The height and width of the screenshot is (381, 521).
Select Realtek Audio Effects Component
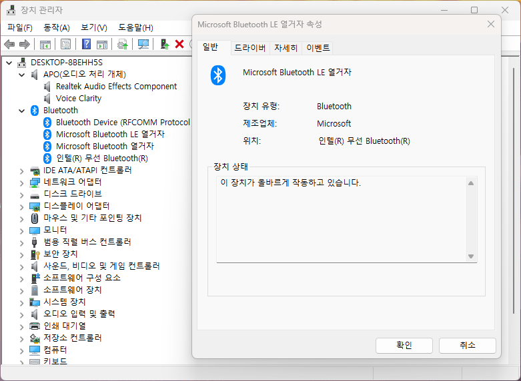[116, 87]
